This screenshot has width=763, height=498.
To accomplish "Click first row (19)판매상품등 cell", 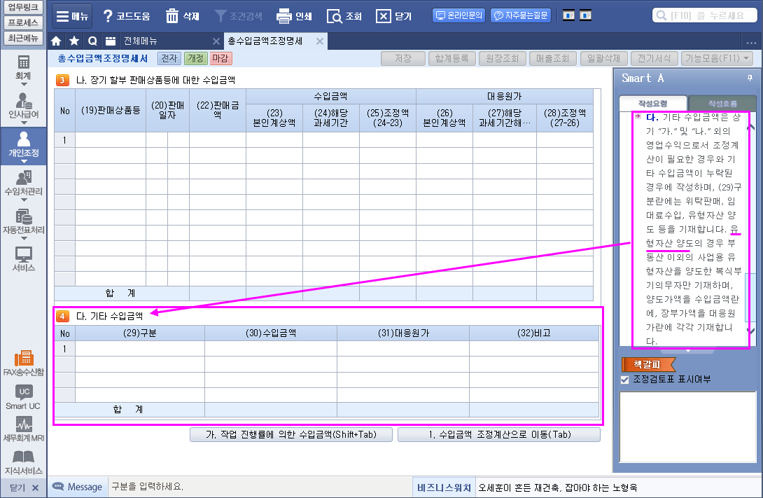I will click(111, 140).
